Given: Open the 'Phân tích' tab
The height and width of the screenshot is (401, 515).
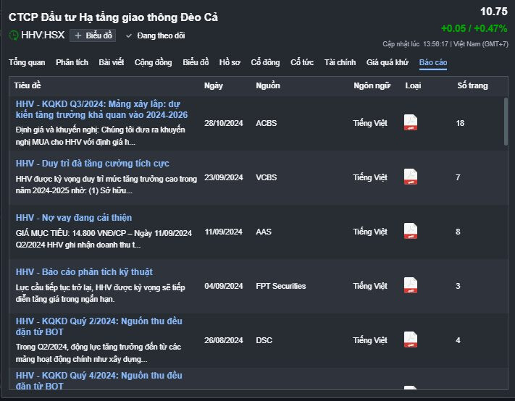Looking at the screenshot, I should pyautogui.click(x=72, y=62).
